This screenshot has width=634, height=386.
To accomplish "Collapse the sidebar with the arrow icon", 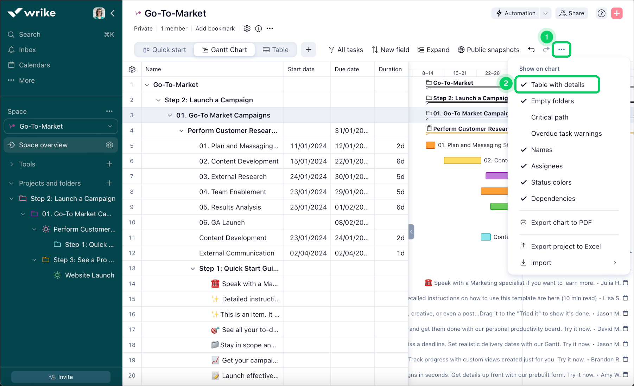I will 113,13.
